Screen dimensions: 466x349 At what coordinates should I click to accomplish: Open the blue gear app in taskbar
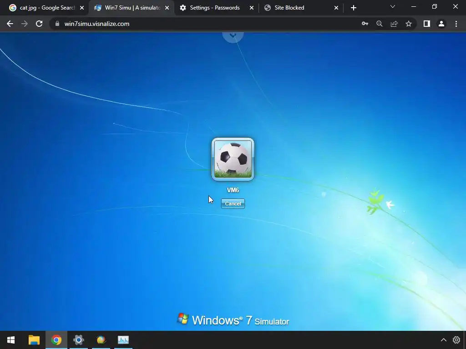(x=78, y=340)
